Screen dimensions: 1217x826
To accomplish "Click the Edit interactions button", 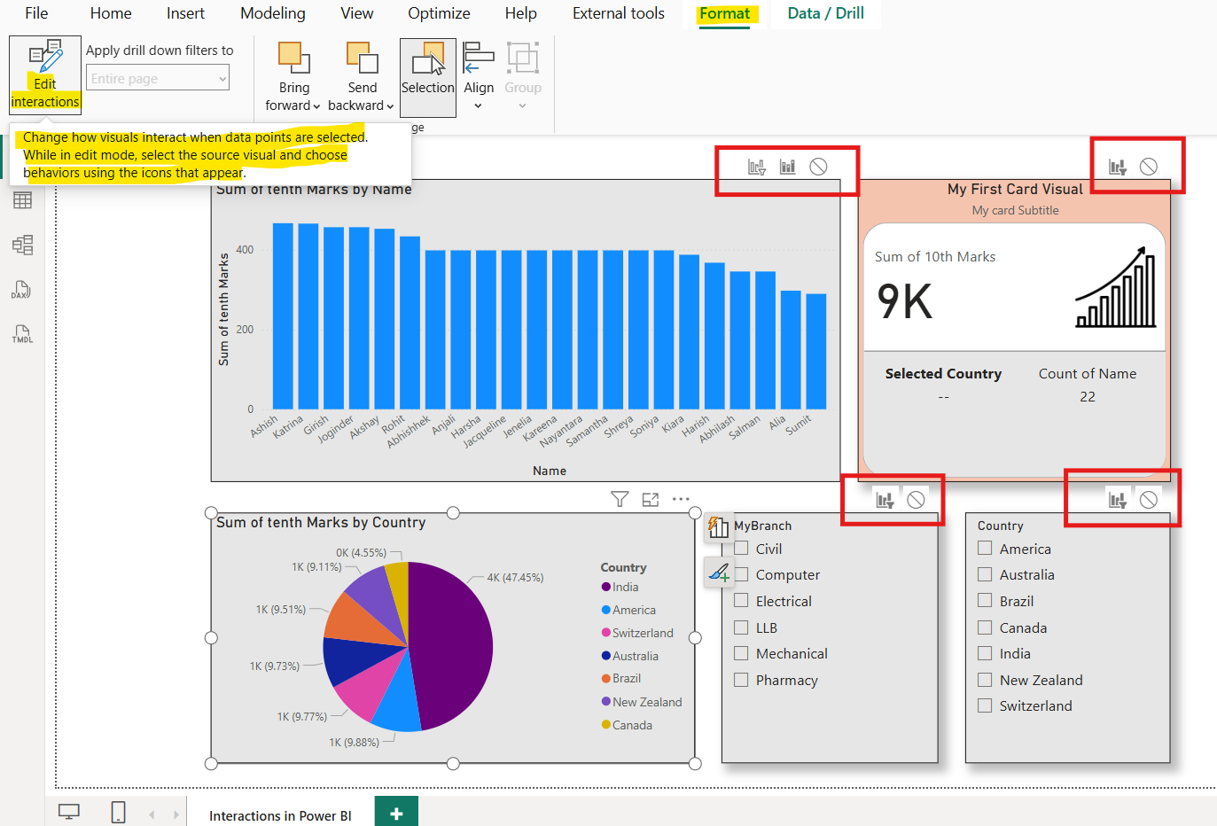I will pyautogui.click(x=44, y=74).
